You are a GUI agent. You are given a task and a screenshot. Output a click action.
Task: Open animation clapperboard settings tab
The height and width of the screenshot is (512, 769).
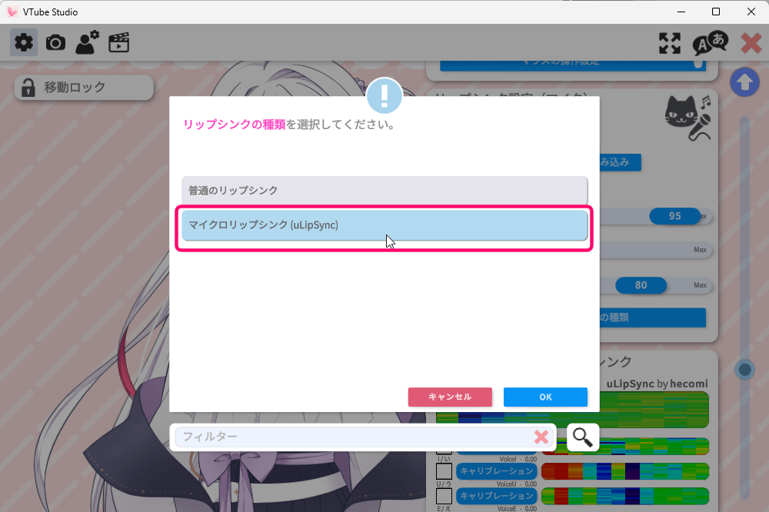(x=118, y=42)
